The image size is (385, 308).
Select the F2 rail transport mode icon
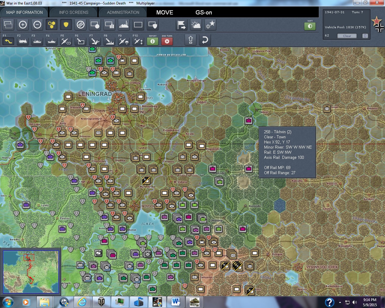[x=23, y=41]
